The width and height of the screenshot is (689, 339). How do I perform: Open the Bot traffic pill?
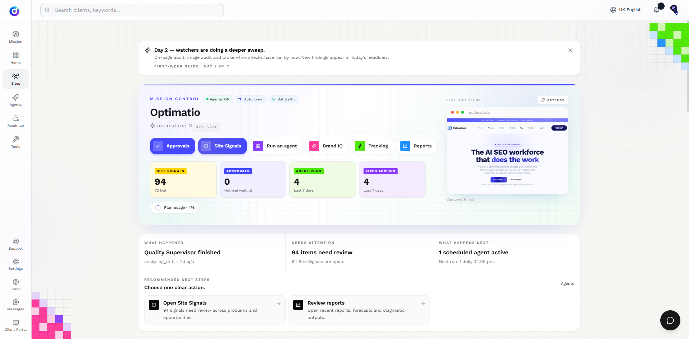click(x=283, y=99)
